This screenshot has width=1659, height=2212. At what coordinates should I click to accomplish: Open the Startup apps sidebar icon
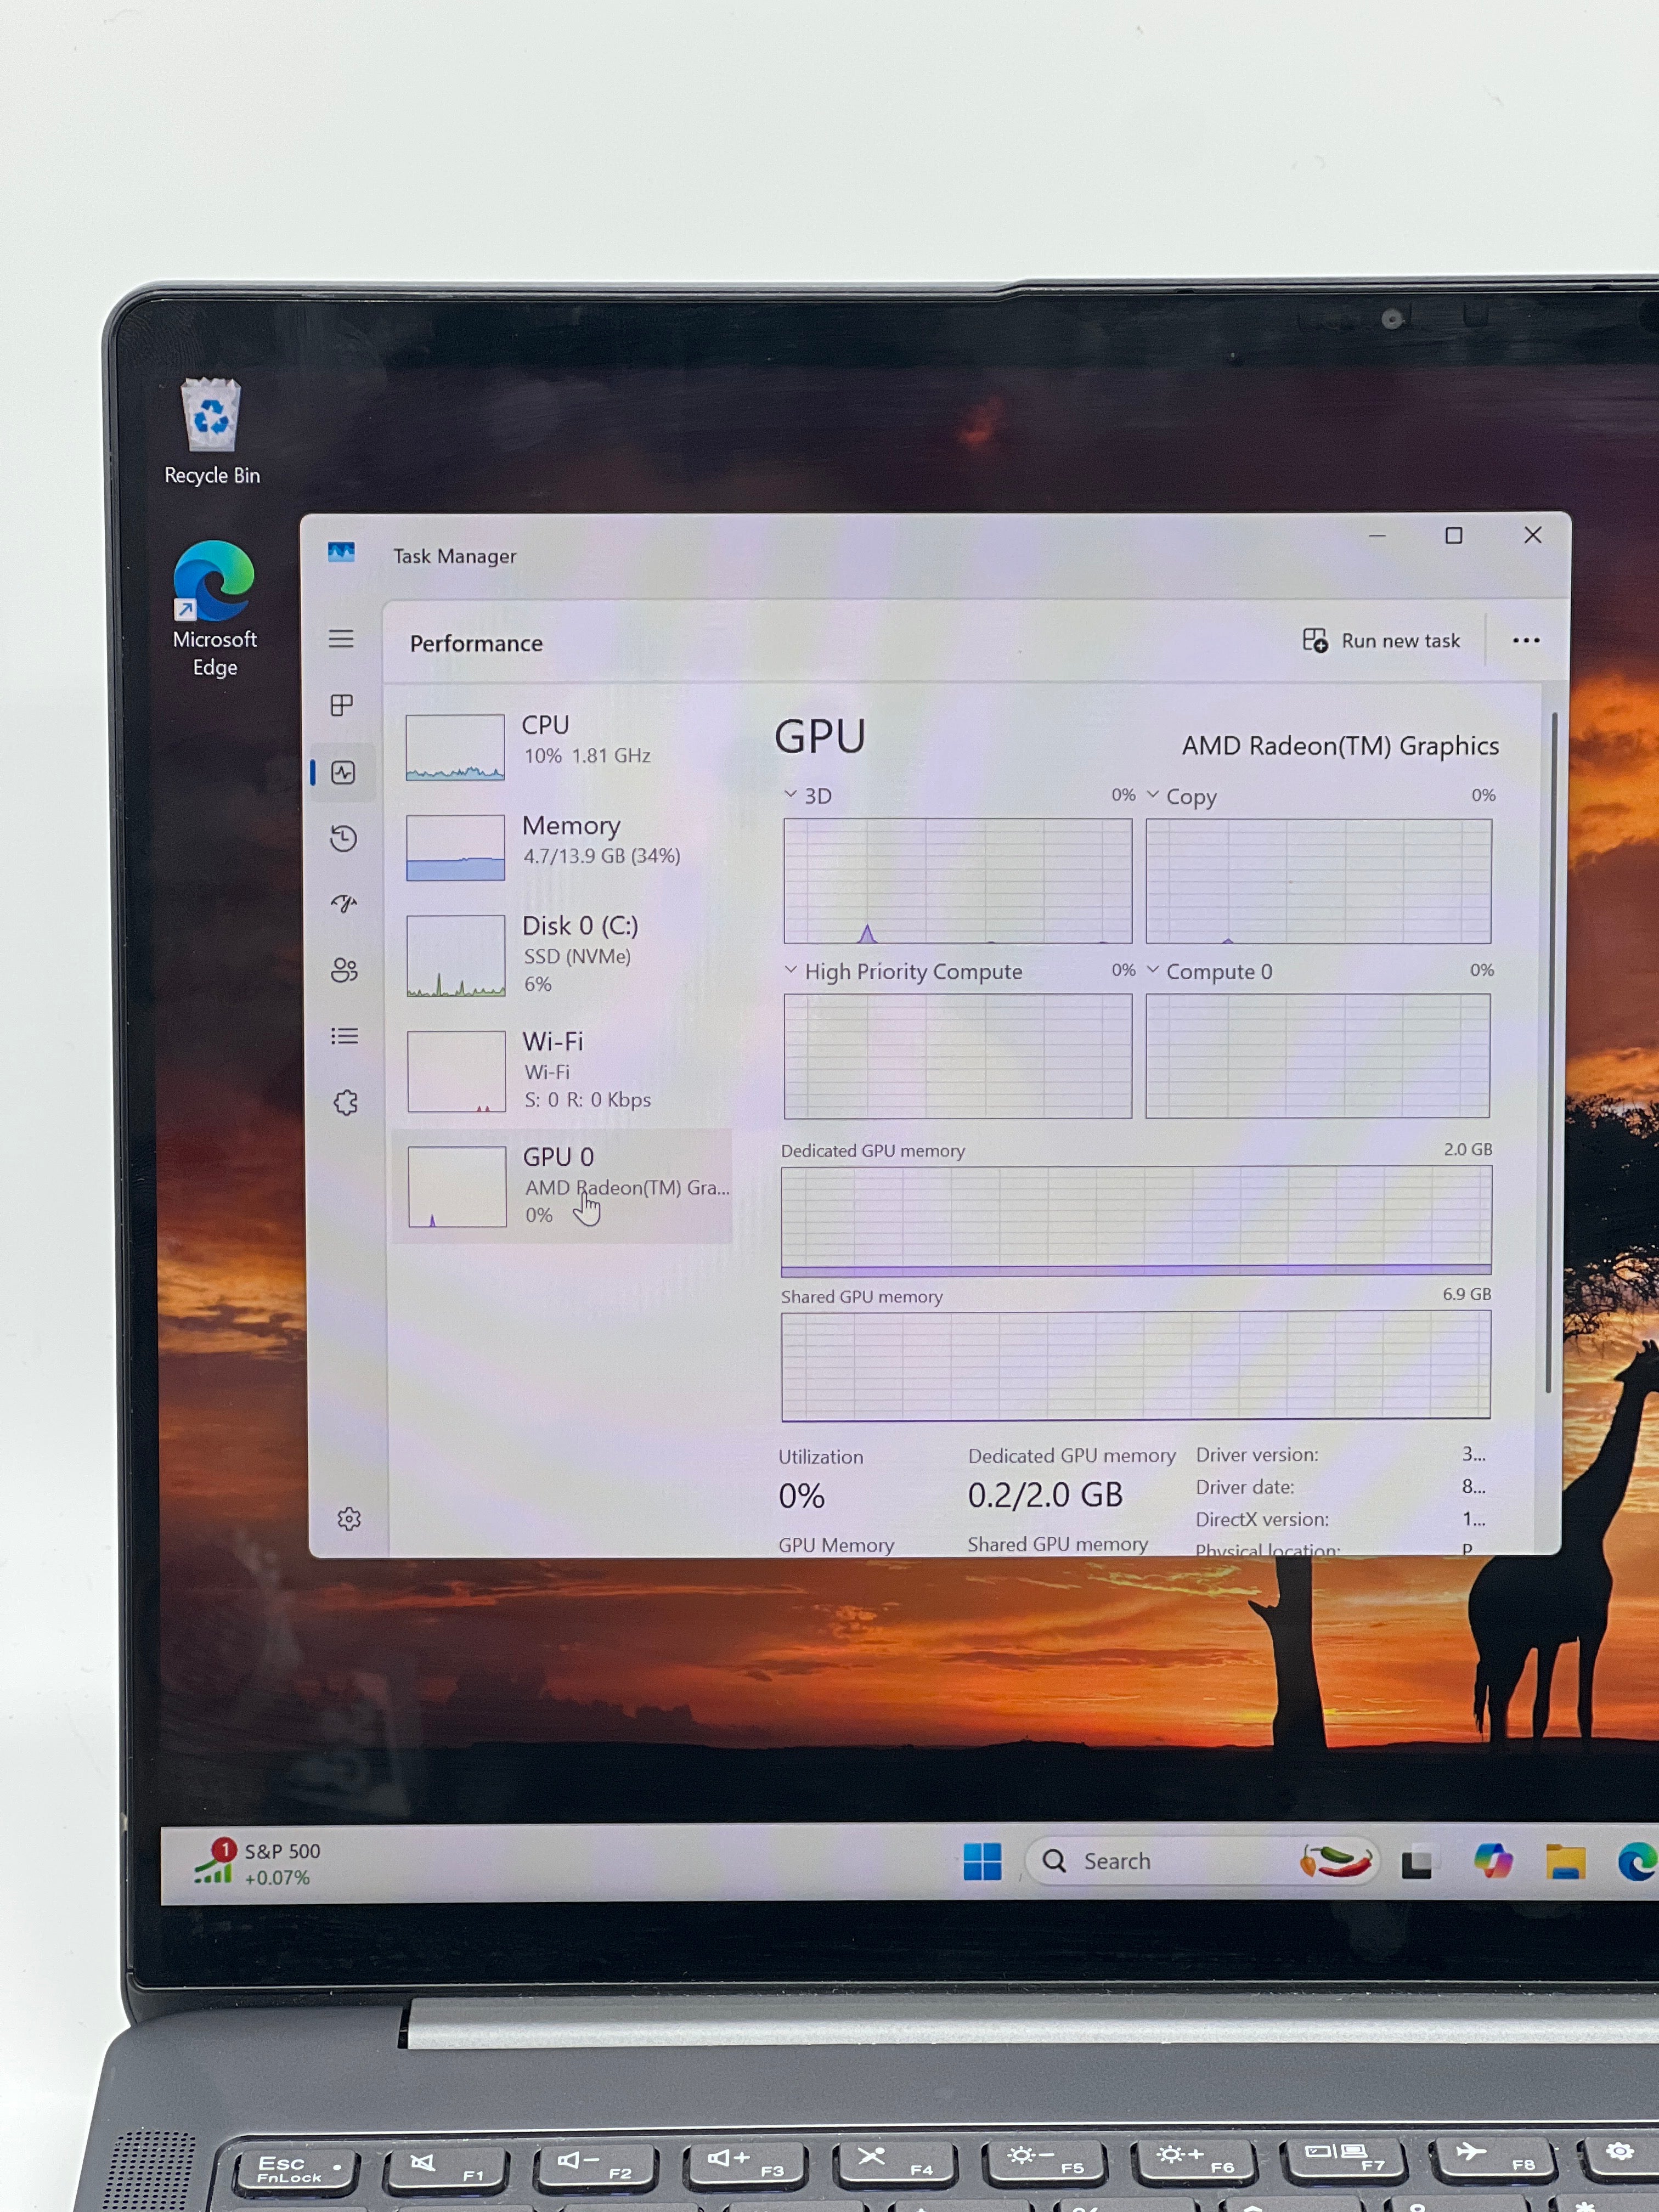point(344,904)
